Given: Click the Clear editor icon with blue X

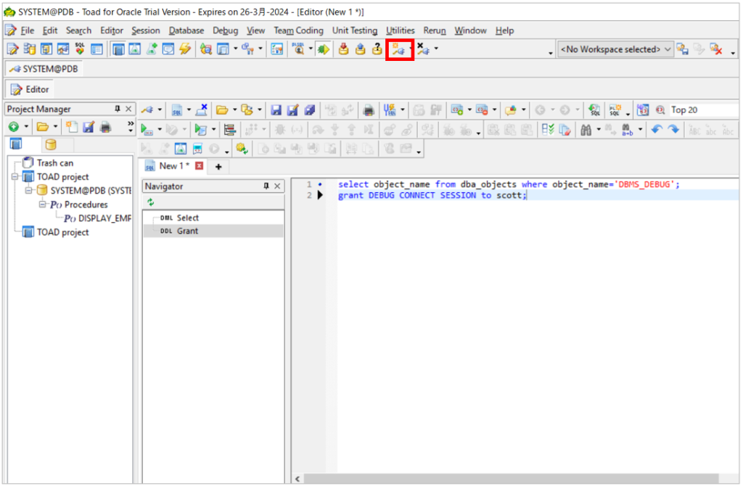Looking at the screenshot, I should click(x=202, y=110).
